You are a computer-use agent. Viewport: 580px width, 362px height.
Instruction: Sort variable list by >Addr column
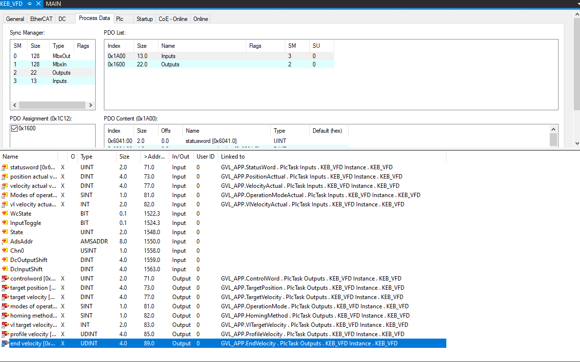155,157
